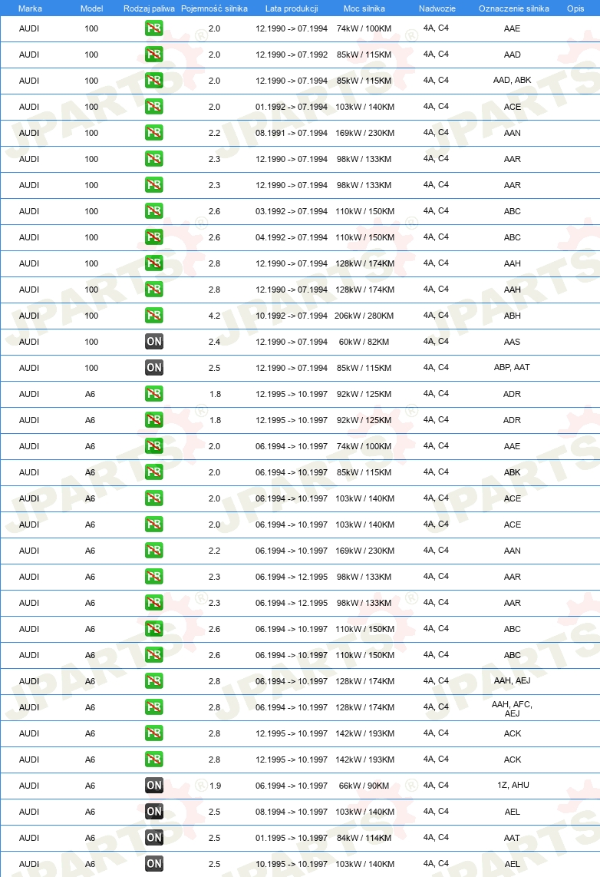Click the AUDI cell in the AAH, AFC, AEJ row
Screen dimensions: 600x877
point(29,707)
